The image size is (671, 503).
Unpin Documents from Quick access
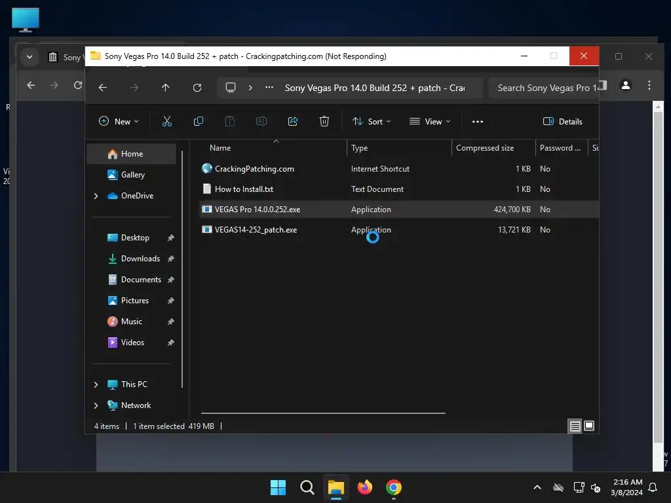pos(171,280)
